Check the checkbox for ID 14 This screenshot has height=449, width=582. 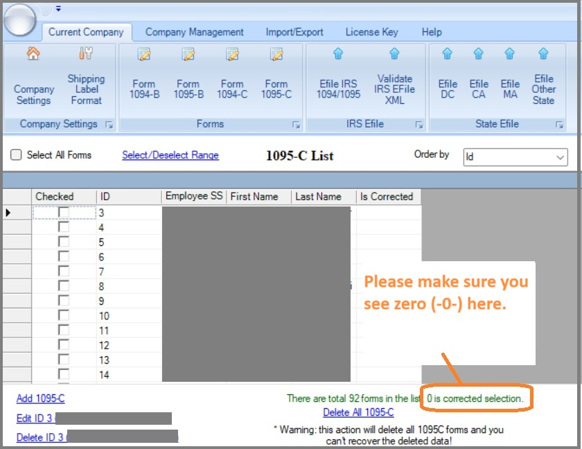(x=63, y=374)
